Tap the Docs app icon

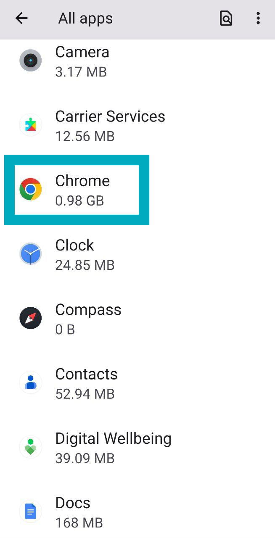click(30, 512)
